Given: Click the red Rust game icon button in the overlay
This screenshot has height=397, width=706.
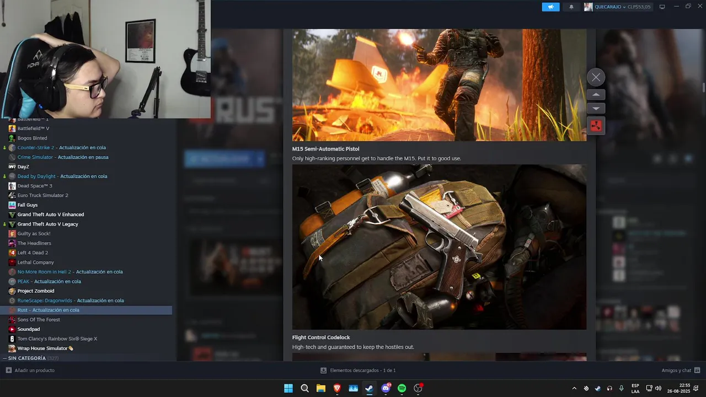Looking at the screenshot, I should pos(596,126).
